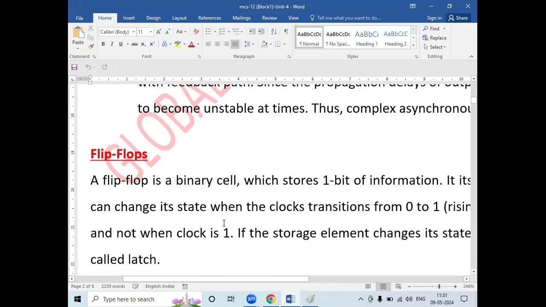
Task: Clear all formatting with eraser icon
Action: (x=196, y=32)
